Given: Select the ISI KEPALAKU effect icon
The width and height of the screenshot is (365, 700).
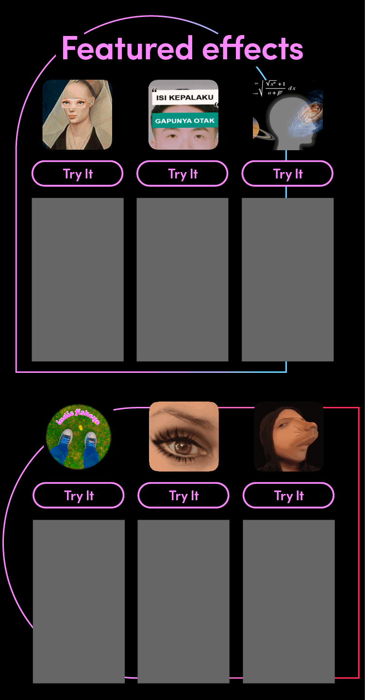Looking at the screenshot, I should tap(183, 115).
